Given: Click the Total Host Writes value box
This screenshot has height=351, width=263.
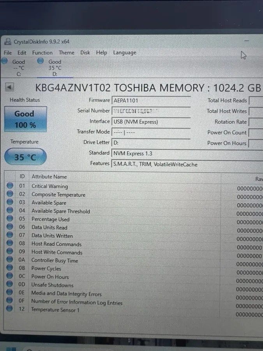Looking at the screenshot, I should tap(256, 111).
